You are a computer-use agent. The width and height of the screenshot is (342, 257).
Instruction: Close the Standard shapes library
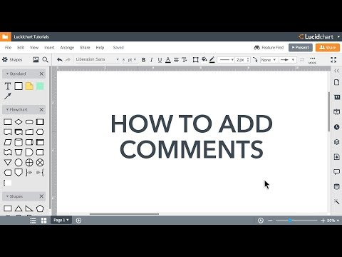click(x=41, y=74)
